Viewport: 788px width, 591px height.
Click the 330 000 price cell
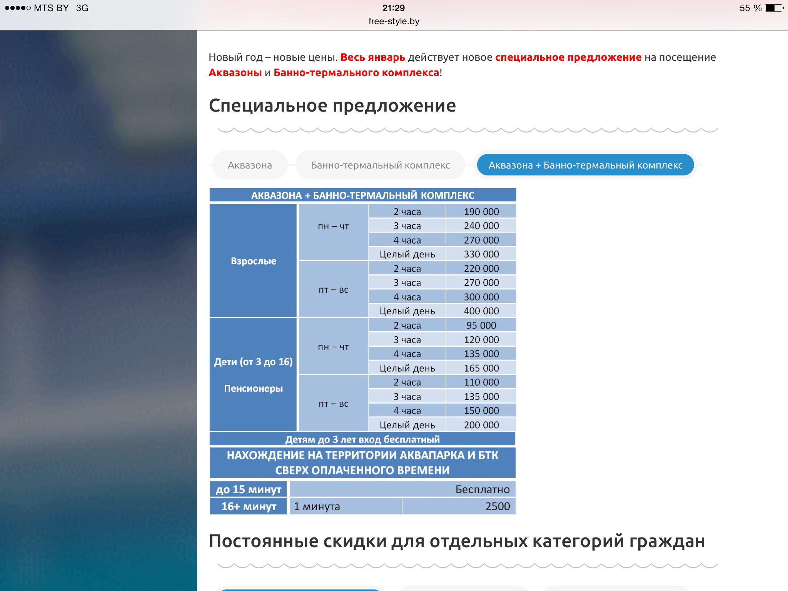(x=481, y=254)
